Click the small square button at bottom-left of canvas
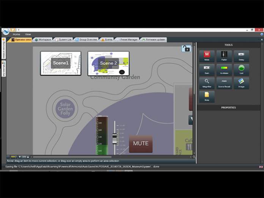 click(8, 157)
